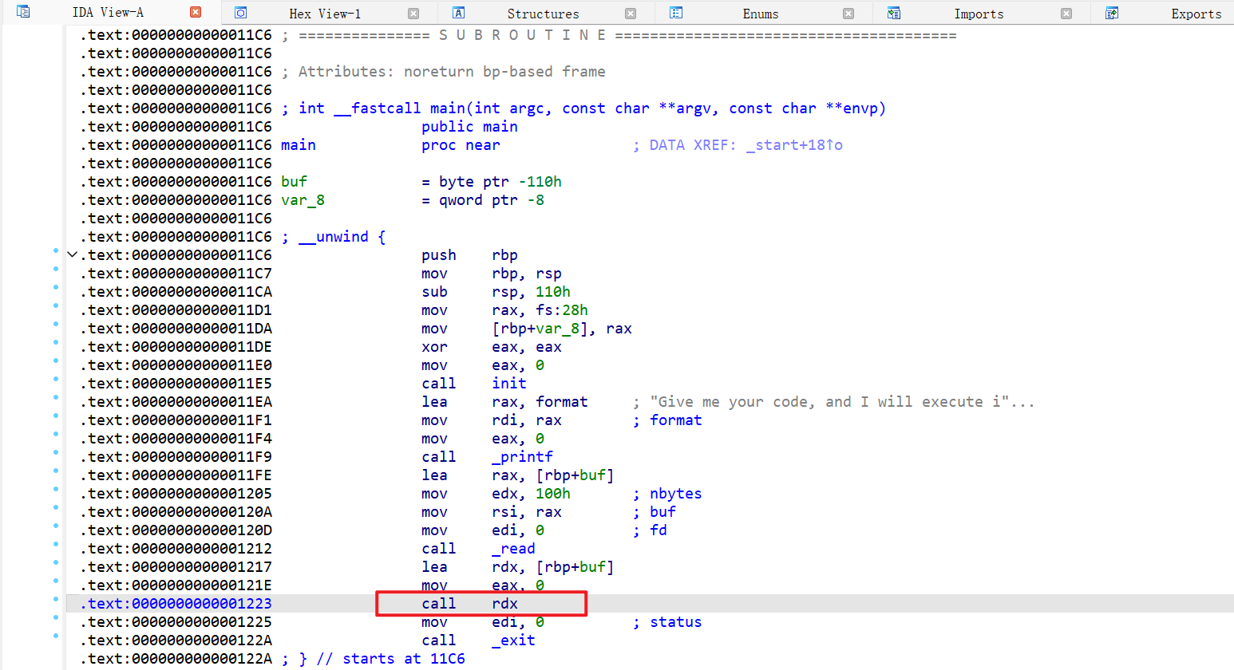Select the init function name operand

pyautogui.click(x=508, y=384)
